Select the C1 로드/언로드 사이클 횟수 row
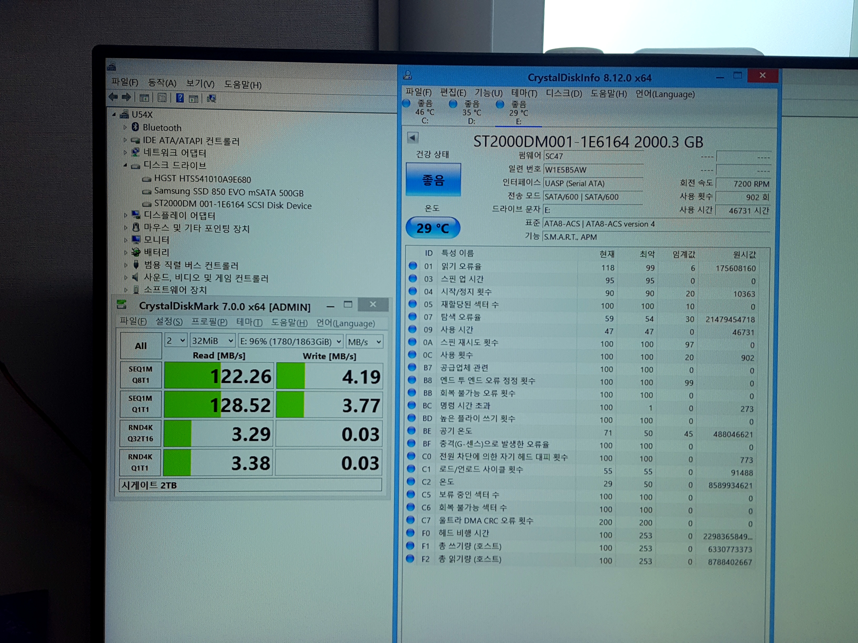Image resolution: width=858 pixels, height=643 pixels. tap(581, 471)
